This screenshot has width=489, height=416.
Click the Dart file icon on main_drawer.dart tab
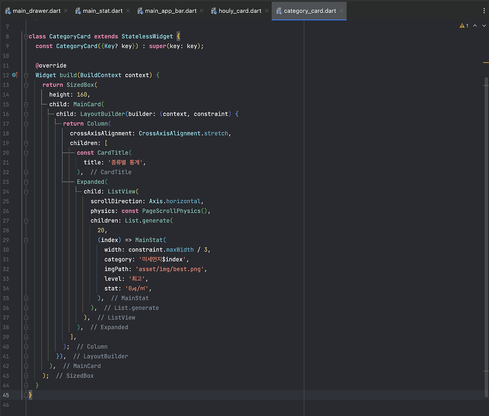coord(8,11)
